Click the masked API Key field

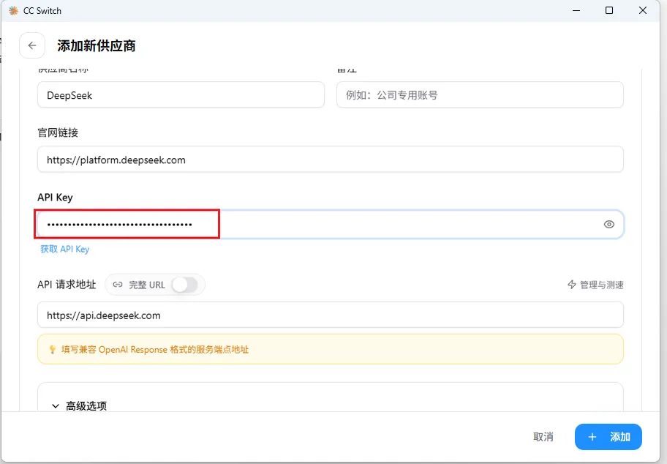(x=331, y=225)
